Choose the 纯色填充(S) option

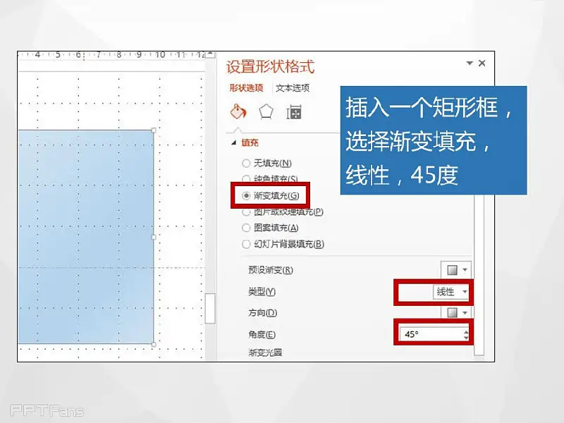coord(246,179)
